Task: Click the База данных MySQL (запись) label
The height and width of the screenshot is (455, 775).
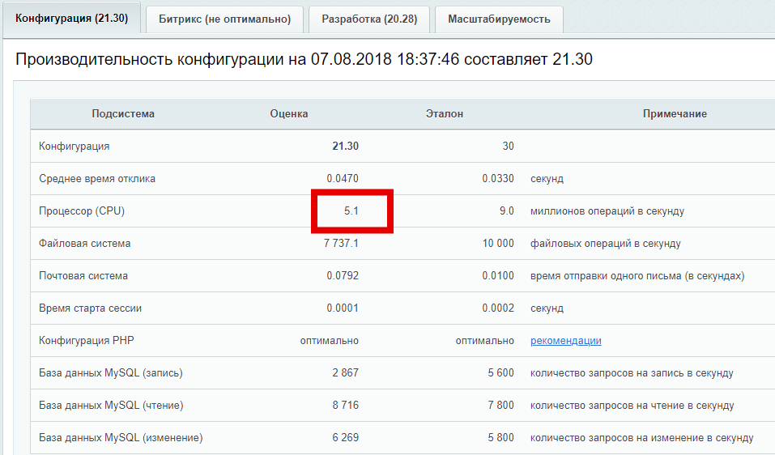Action: 111,373
